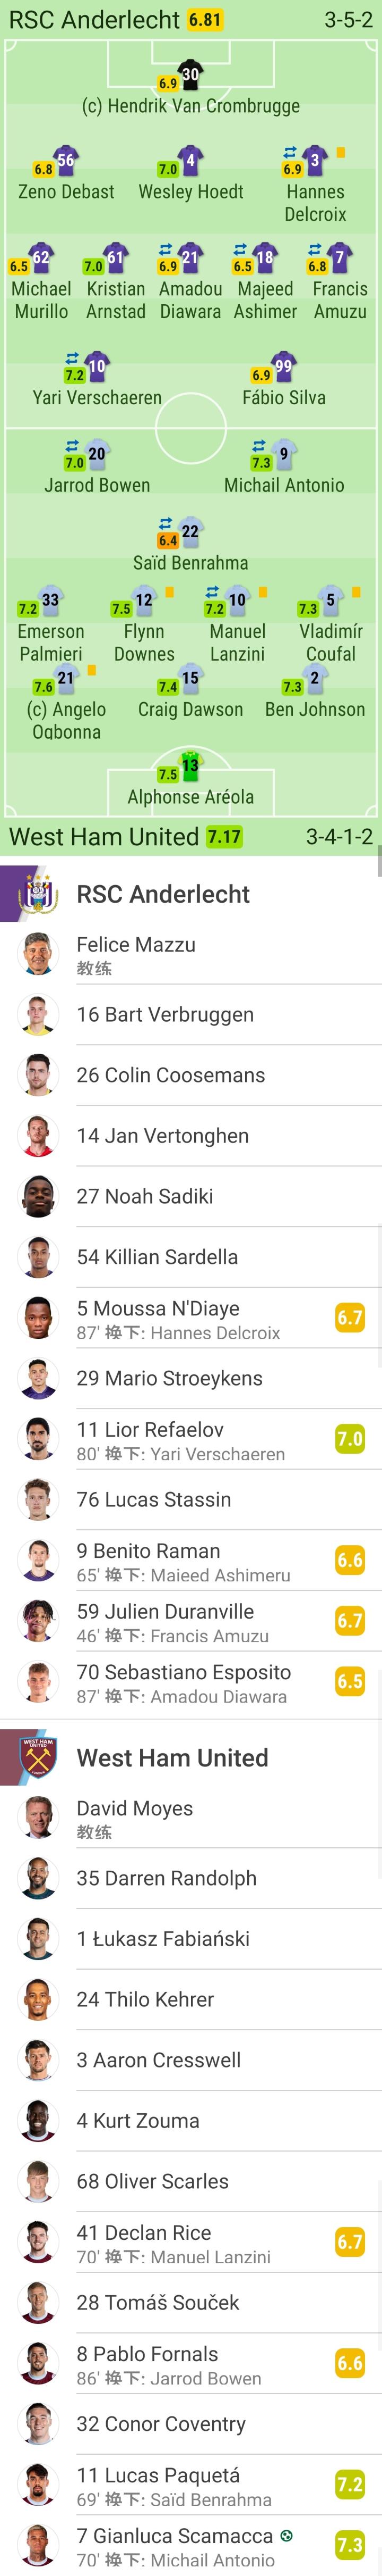The image size is (382, 2576).
Task: Click the RSC Anderlecht club crest
Action: point(39,893)
